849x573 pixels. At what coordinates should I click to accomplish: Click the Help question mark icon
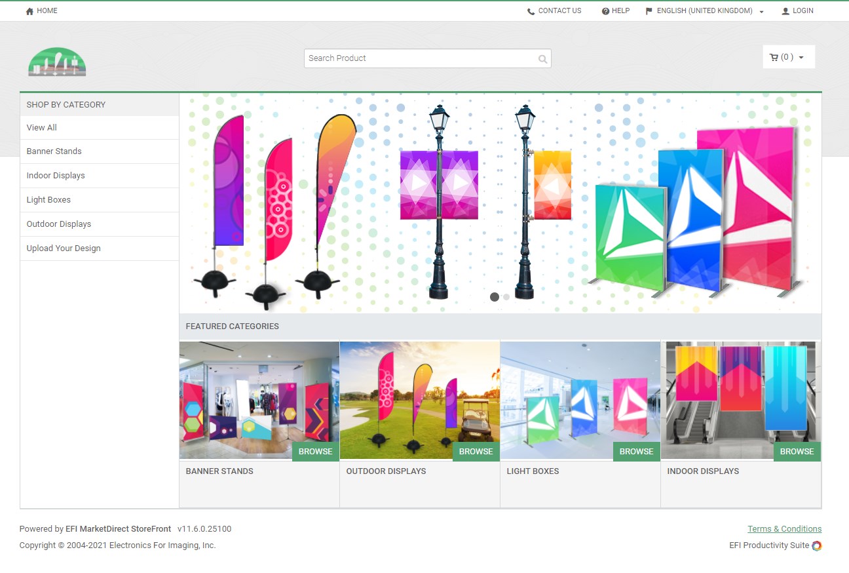pyautogui.click(x=605, y=11)
